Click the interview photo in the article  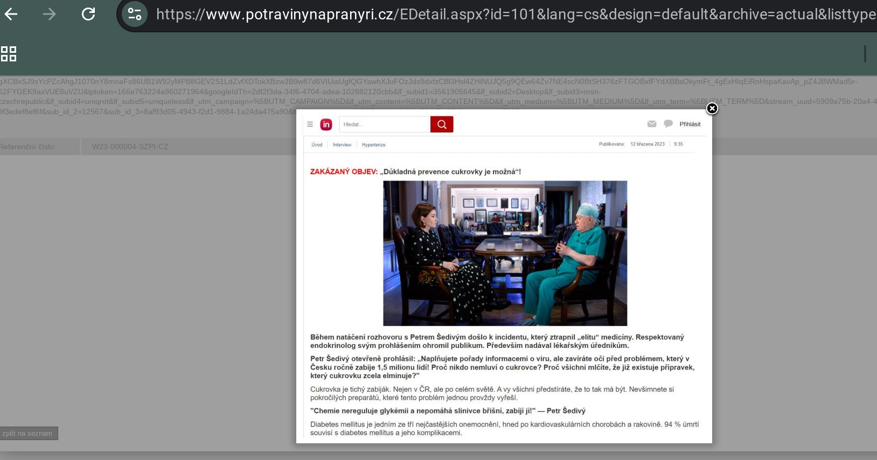pyautogui.click(x=505, y=253)
